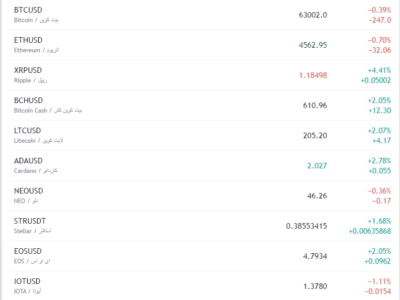Click the Bitcoin −0.39% change value
The height and width of the screenshot is (300, 400).
379,10
